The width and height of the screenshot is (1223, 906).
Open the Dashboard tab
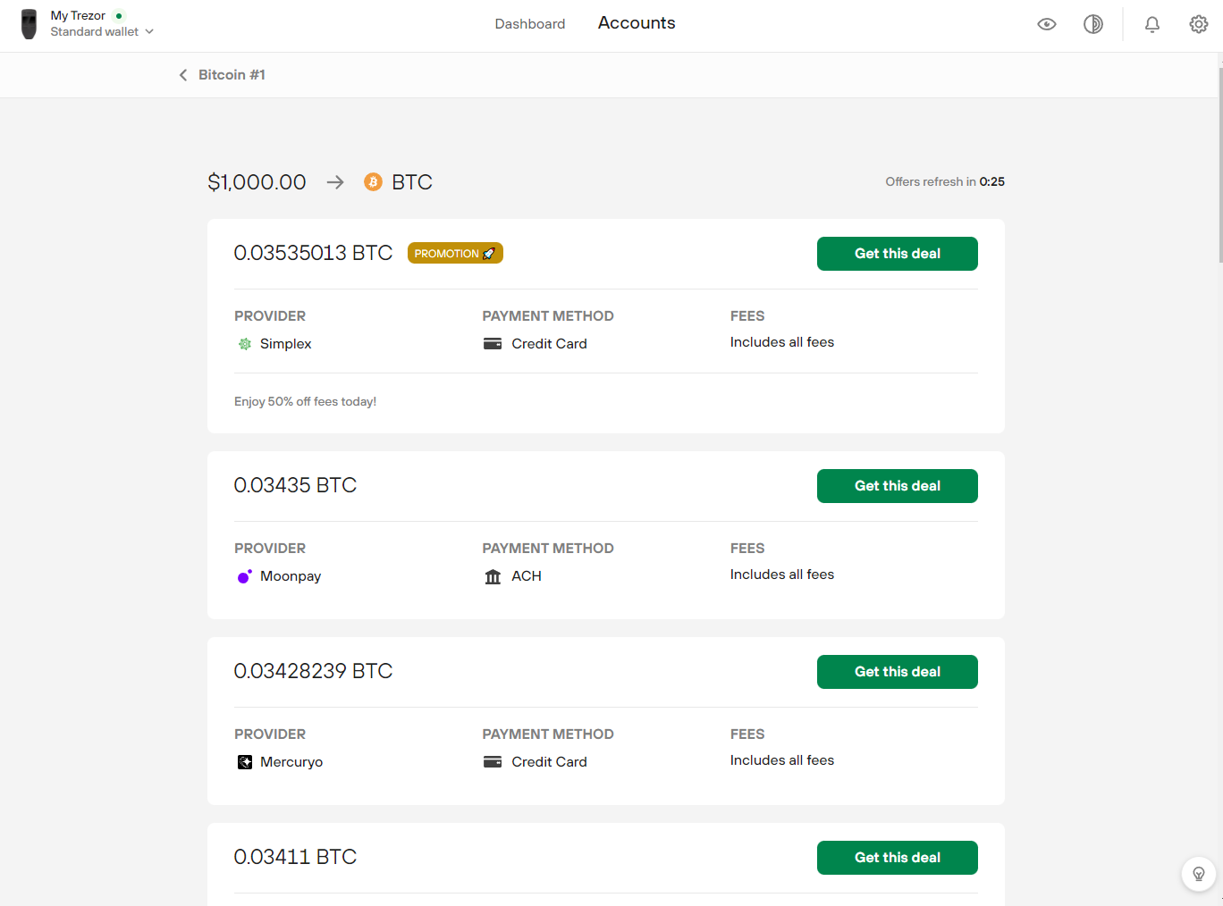(x=530, y=24)
